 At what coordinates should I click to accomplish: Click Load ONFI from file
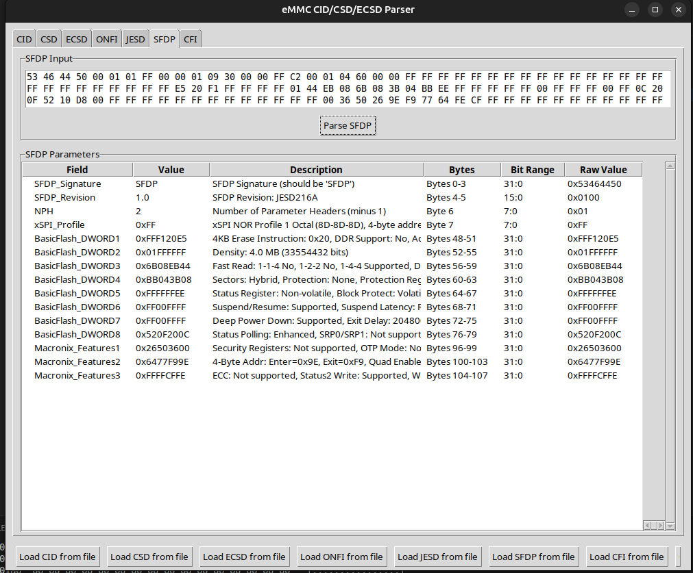coord(341,557)
